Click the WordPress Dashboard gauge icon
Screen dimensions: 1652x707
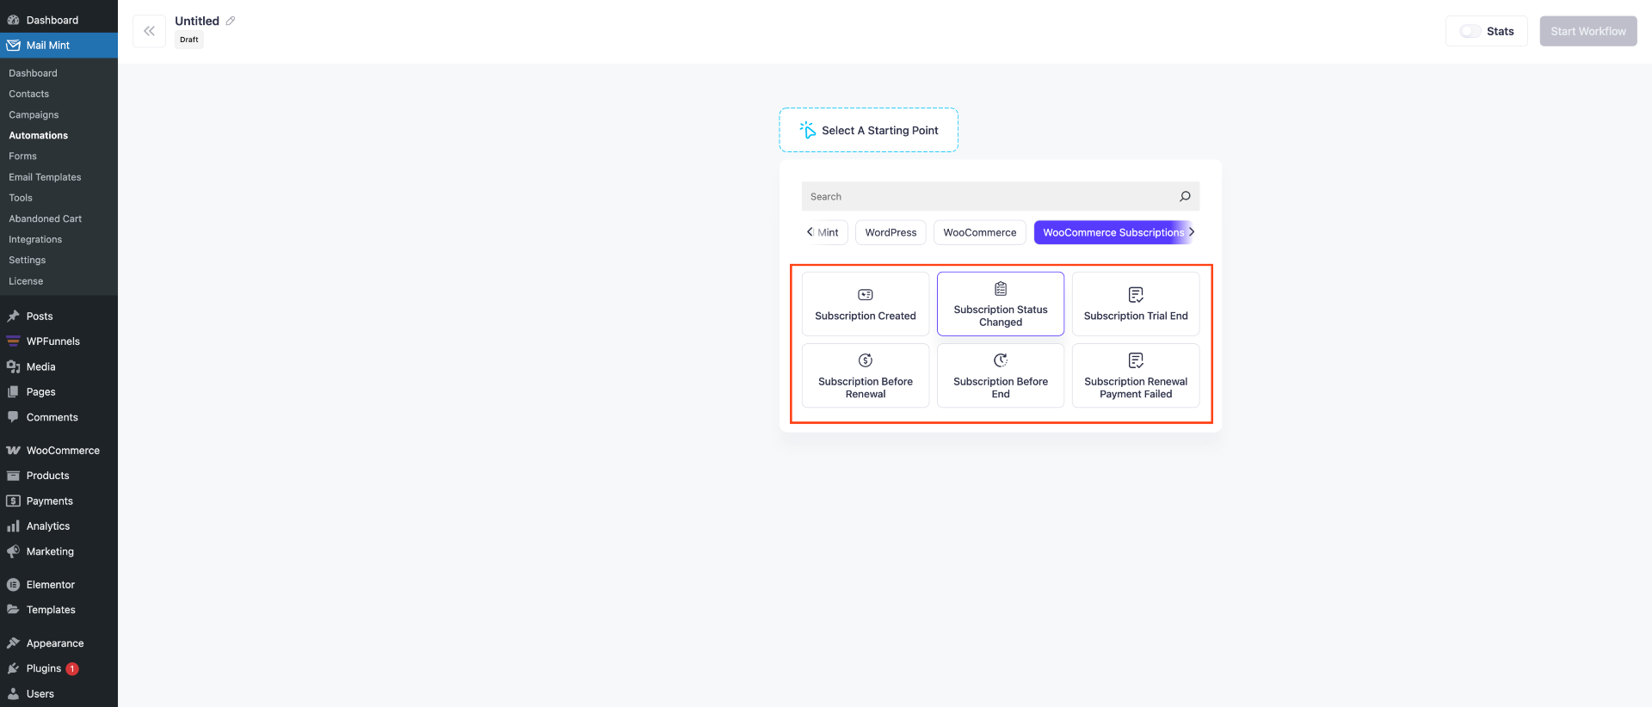pos(13,20)
